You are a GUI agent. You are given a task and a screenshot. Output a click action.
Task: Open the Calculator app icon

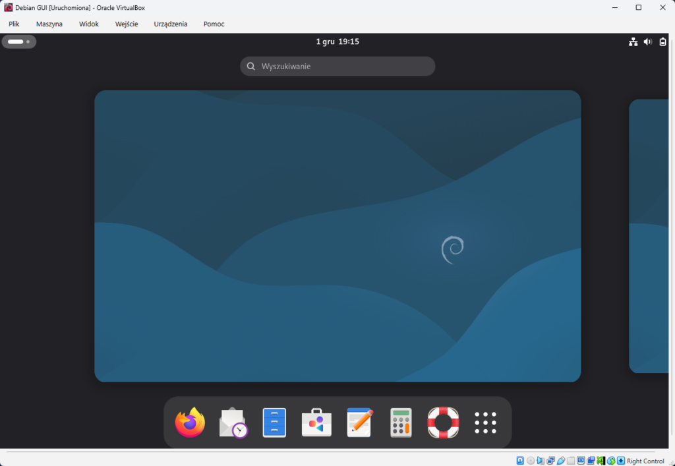pos(401,422)
